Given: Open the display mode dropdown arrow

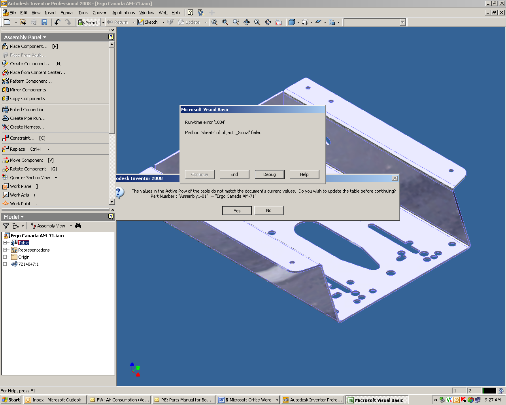Looking at the screenshot, I should point(298,22).
